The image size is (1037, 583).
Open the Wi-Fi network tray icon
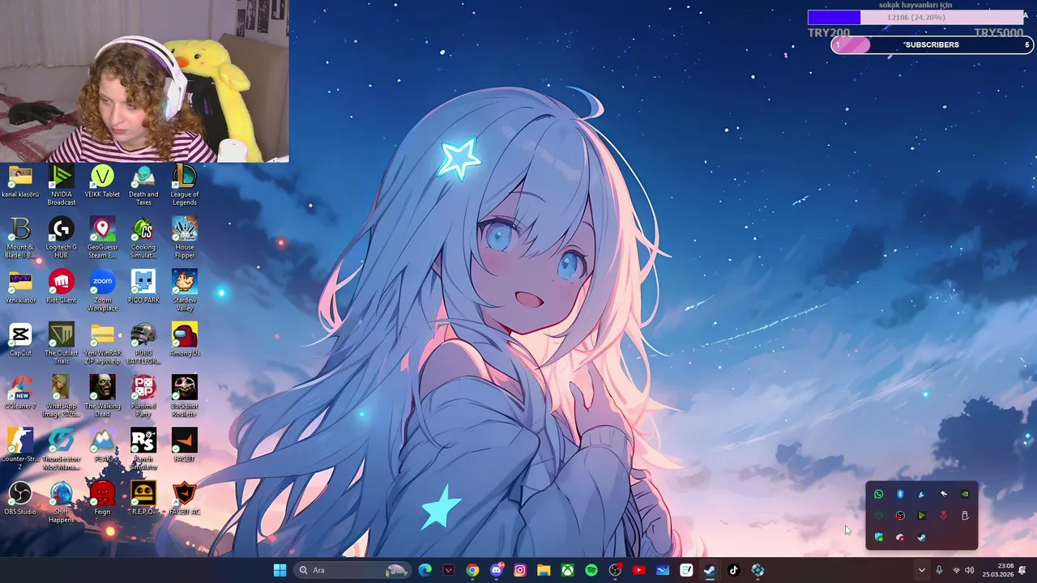click(x=956, y=570)
